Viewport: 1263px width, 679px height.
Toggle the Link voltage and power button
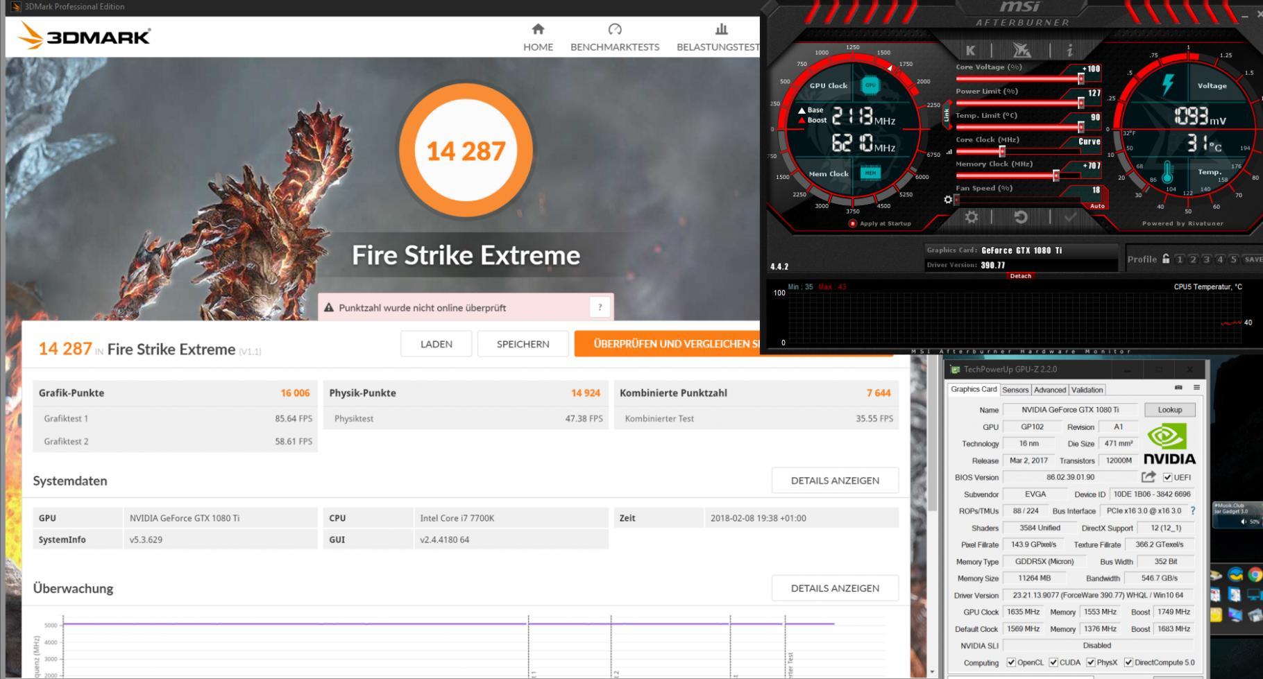click(947, 115)
